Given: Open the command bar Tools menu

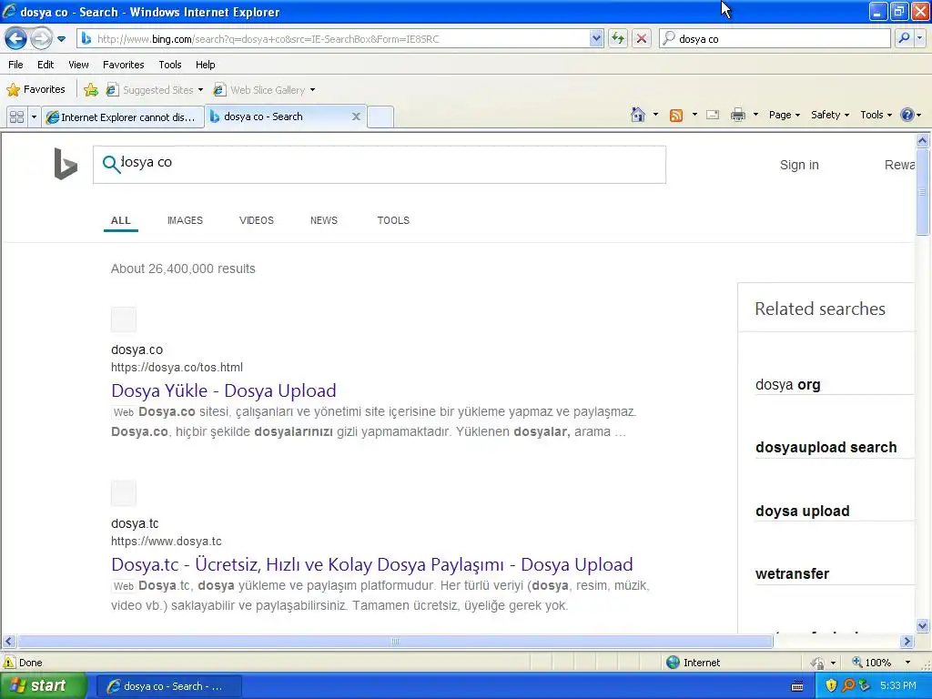Looking at the screenshot, I should tap(876, 115).
